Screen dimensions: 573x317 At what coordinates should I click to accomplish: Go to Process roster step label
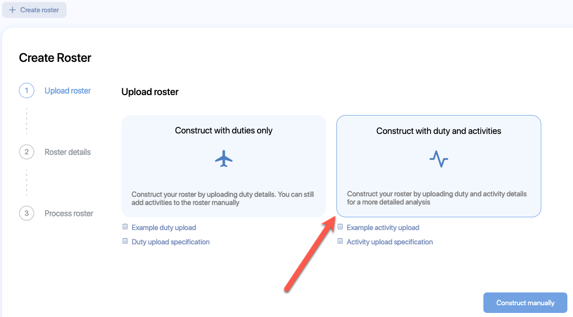pos(69,213)
